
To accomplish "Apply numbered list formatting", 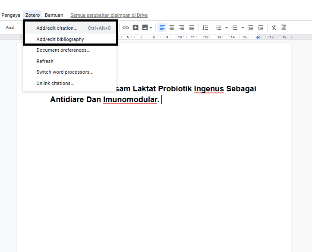I will pos(219,28).
